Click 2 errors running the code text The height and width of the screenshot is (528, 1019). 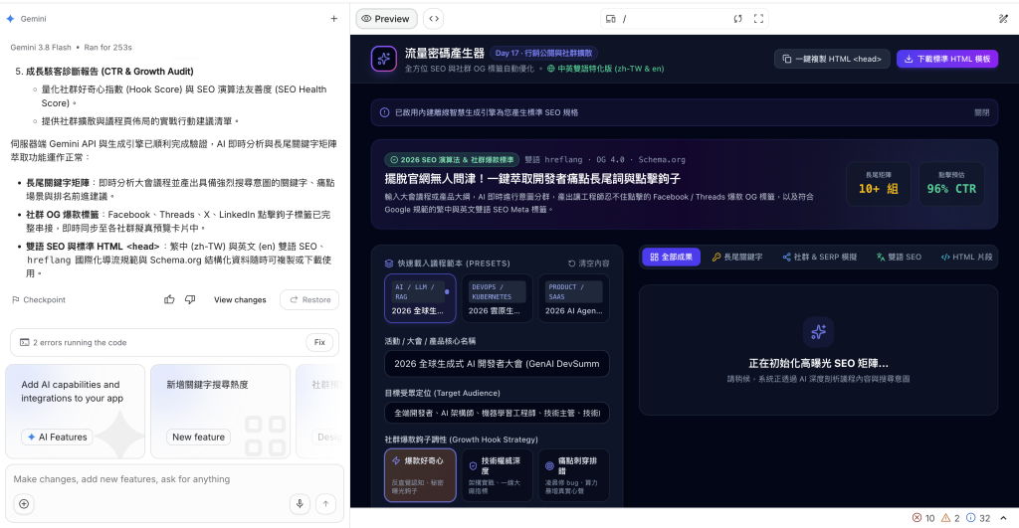80,342
